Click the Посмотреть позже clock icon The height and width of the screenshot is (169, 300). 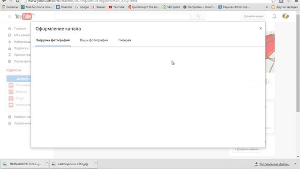click(9, 61)
